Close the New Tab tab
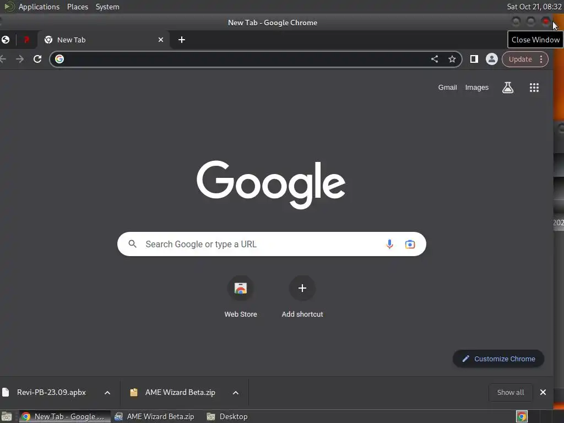The image size is (564, 423). click(x=161, y=40)
